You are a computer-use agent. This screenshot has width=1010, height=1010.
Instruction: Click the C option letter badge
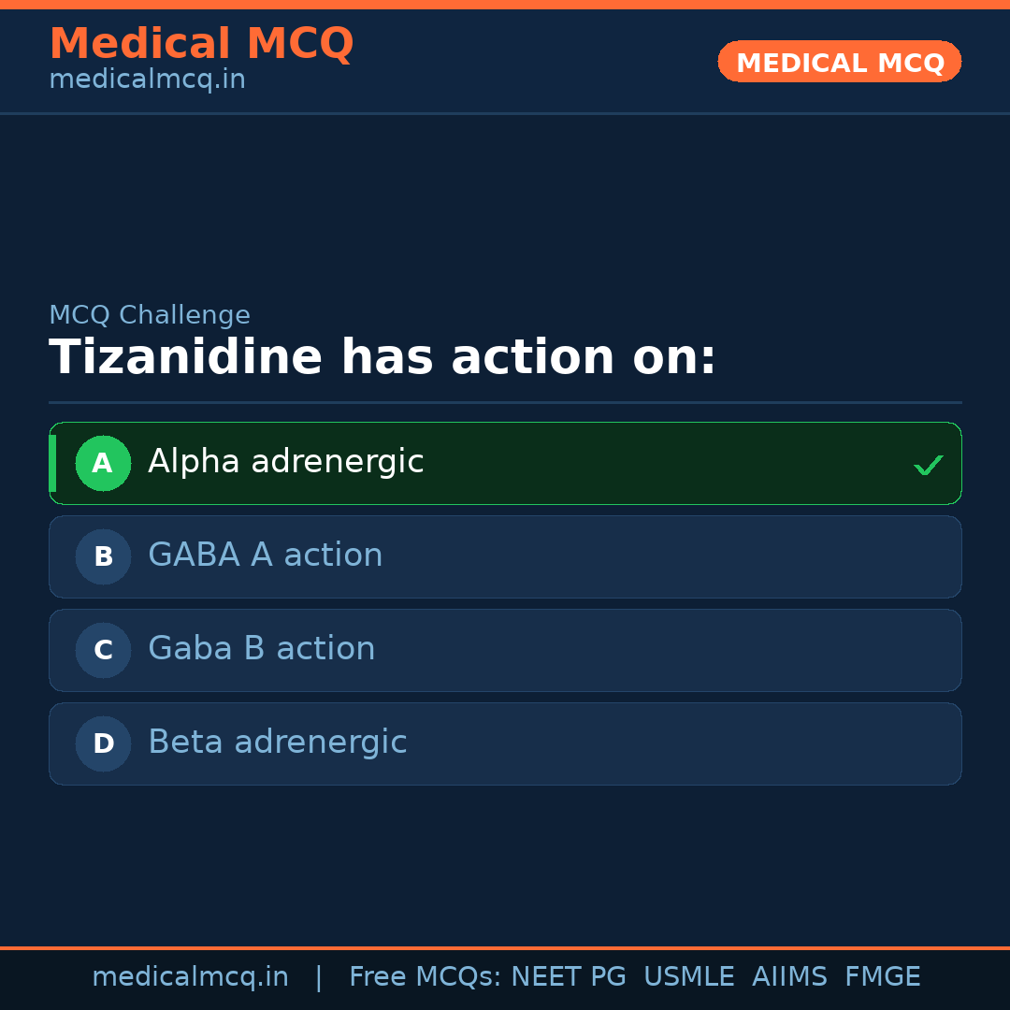(x=103, y=650)
